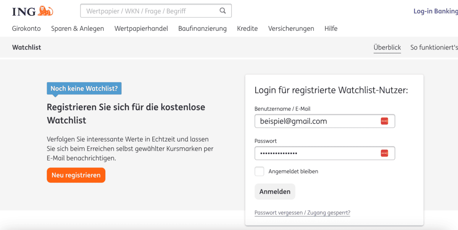Open the Passwort vergessen link
This screenshot has height=230, width=458.
click(x=302, y=212)
